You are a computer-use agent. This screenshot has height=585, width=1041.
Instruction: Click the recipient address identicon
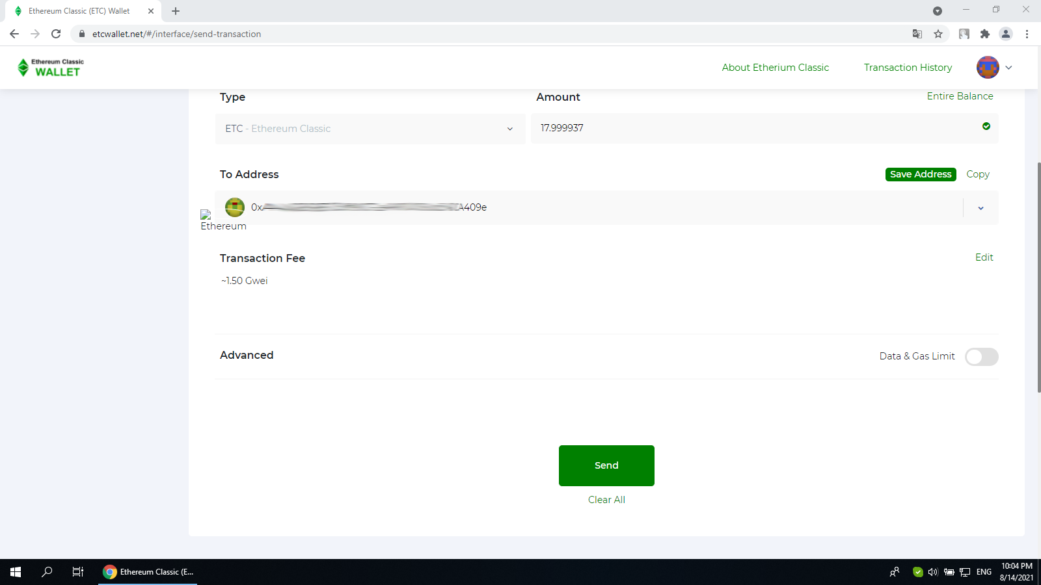tap(234, 207)
